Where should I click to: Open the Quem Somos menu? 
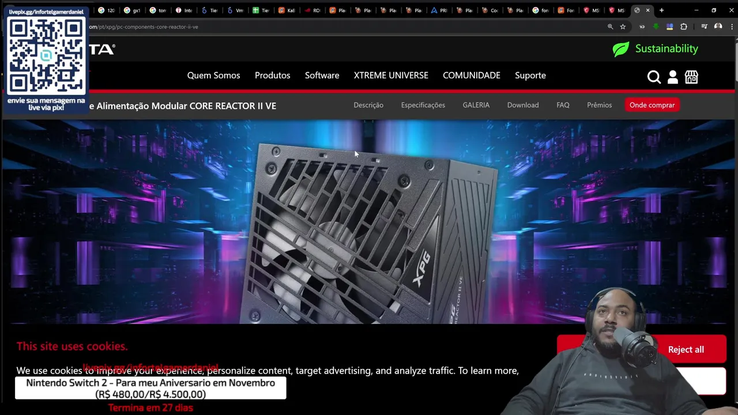click(x=213, y=76)
